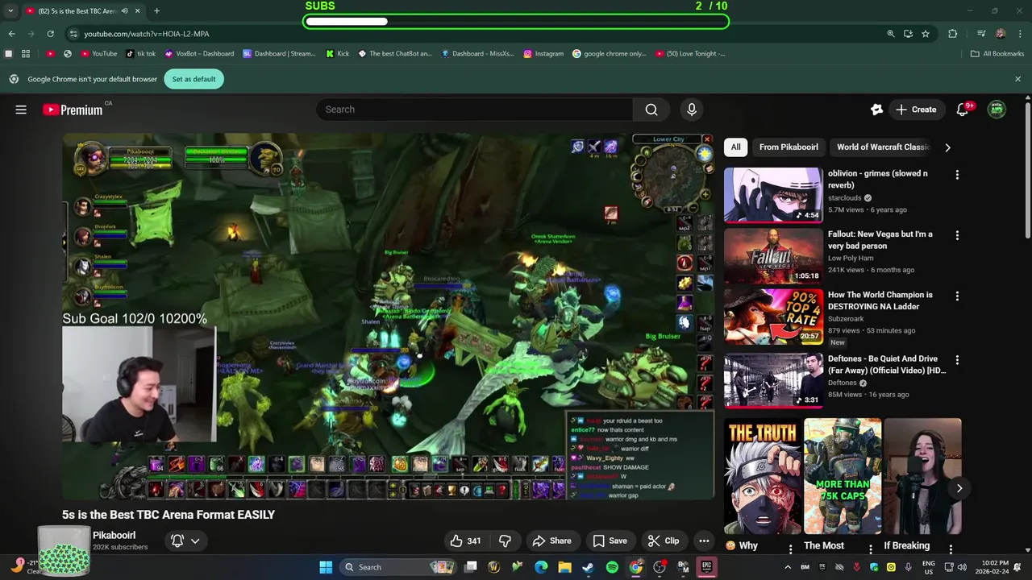Open the Chrome tab search dropdown
This screenshot has height=580, width=1032.
(10, 11)
